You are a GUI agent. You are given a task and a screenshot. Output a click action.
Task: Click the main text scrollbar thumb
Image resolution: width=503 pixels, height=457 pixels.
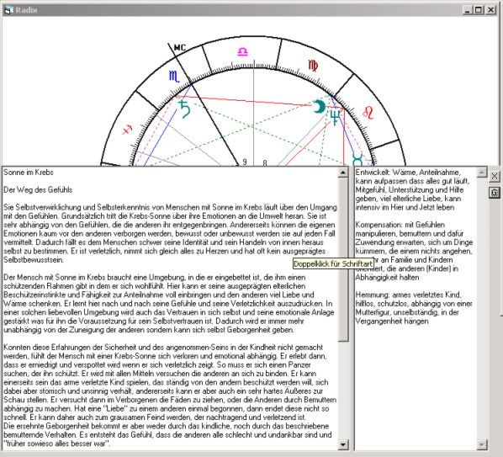(x=343, y=259)
